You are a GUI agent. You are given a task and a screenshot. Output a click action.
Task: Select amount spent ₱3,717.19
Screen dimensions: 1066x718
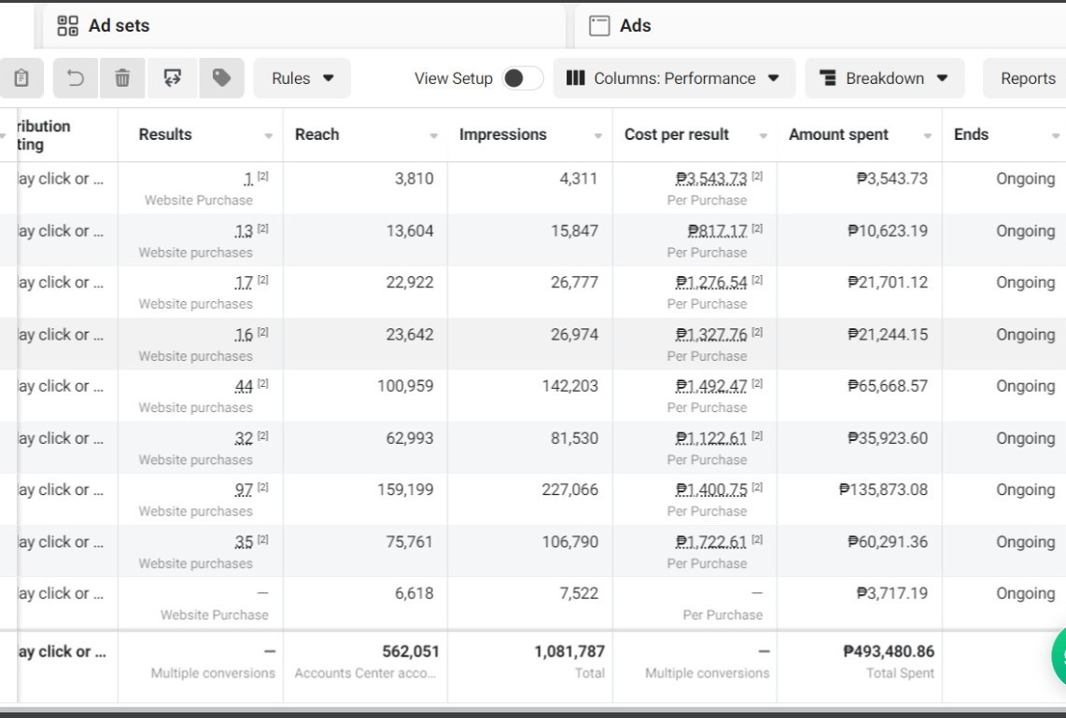point(892,594)
